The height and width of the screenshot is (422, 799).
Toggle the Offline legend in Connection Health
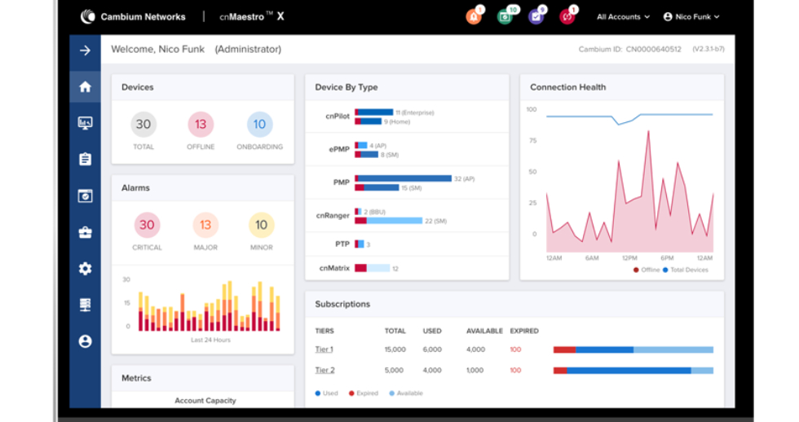click(x=646, y=270)
